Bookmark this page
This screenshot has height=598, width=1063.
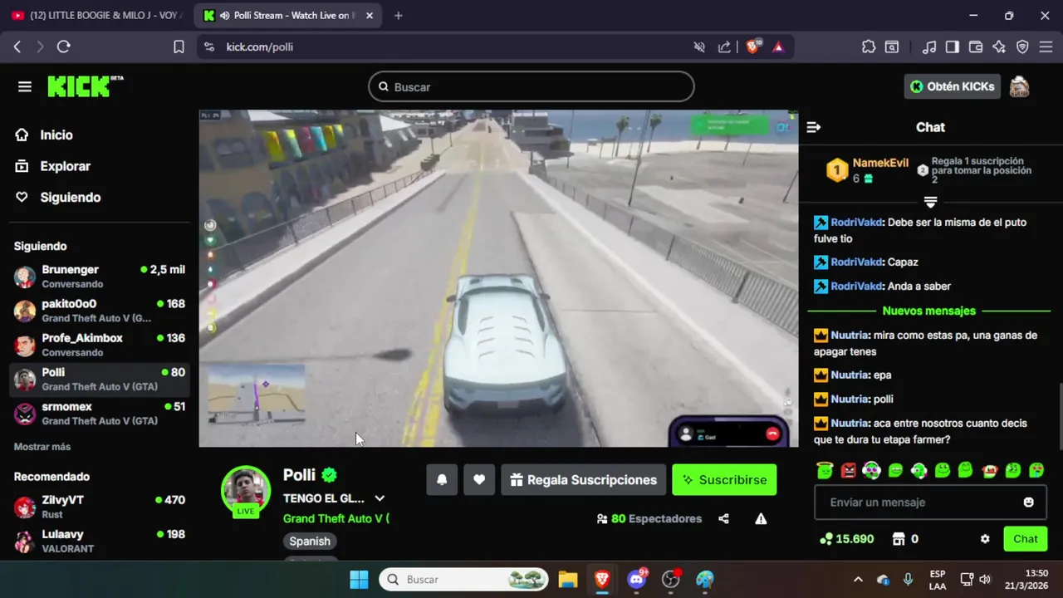coord(179,47)
